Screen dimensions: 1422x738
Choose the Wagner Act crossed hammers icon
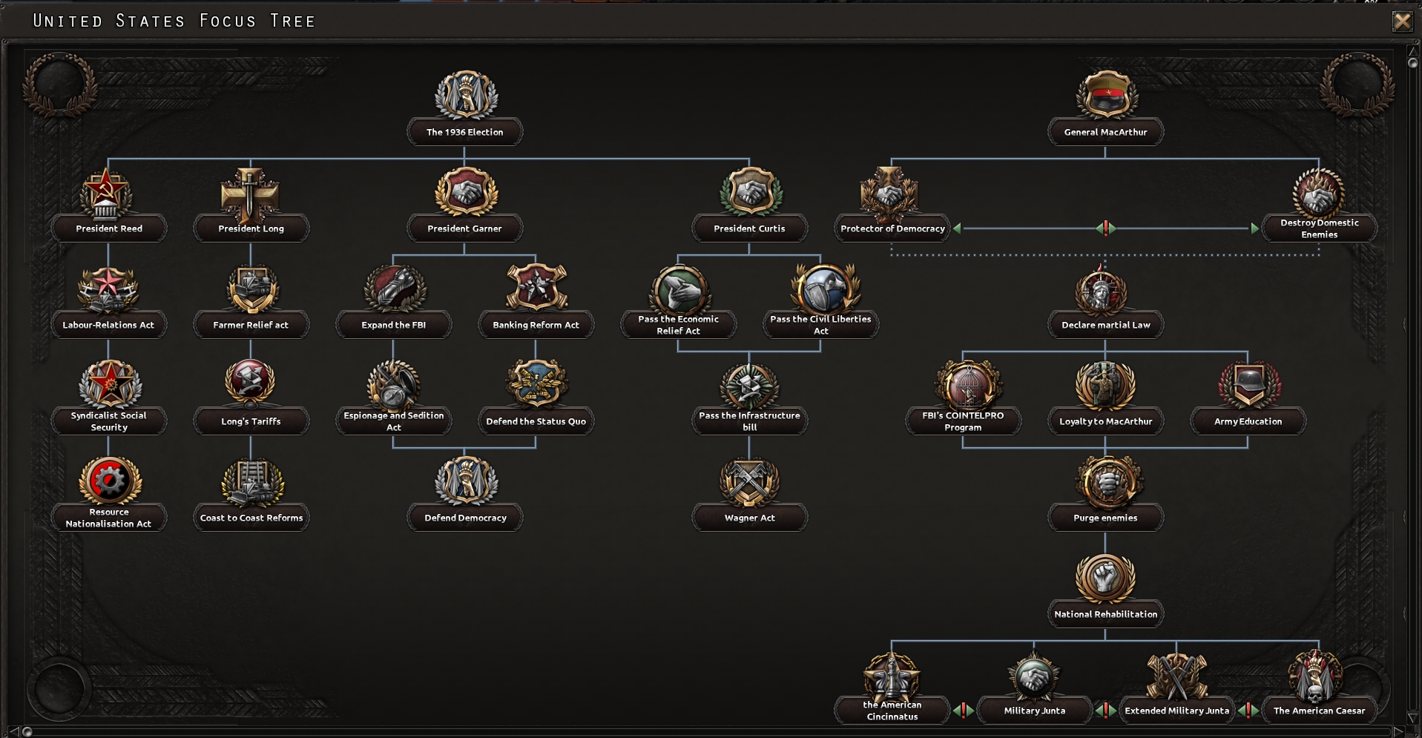pyautogui.click(x=750, y=482)
